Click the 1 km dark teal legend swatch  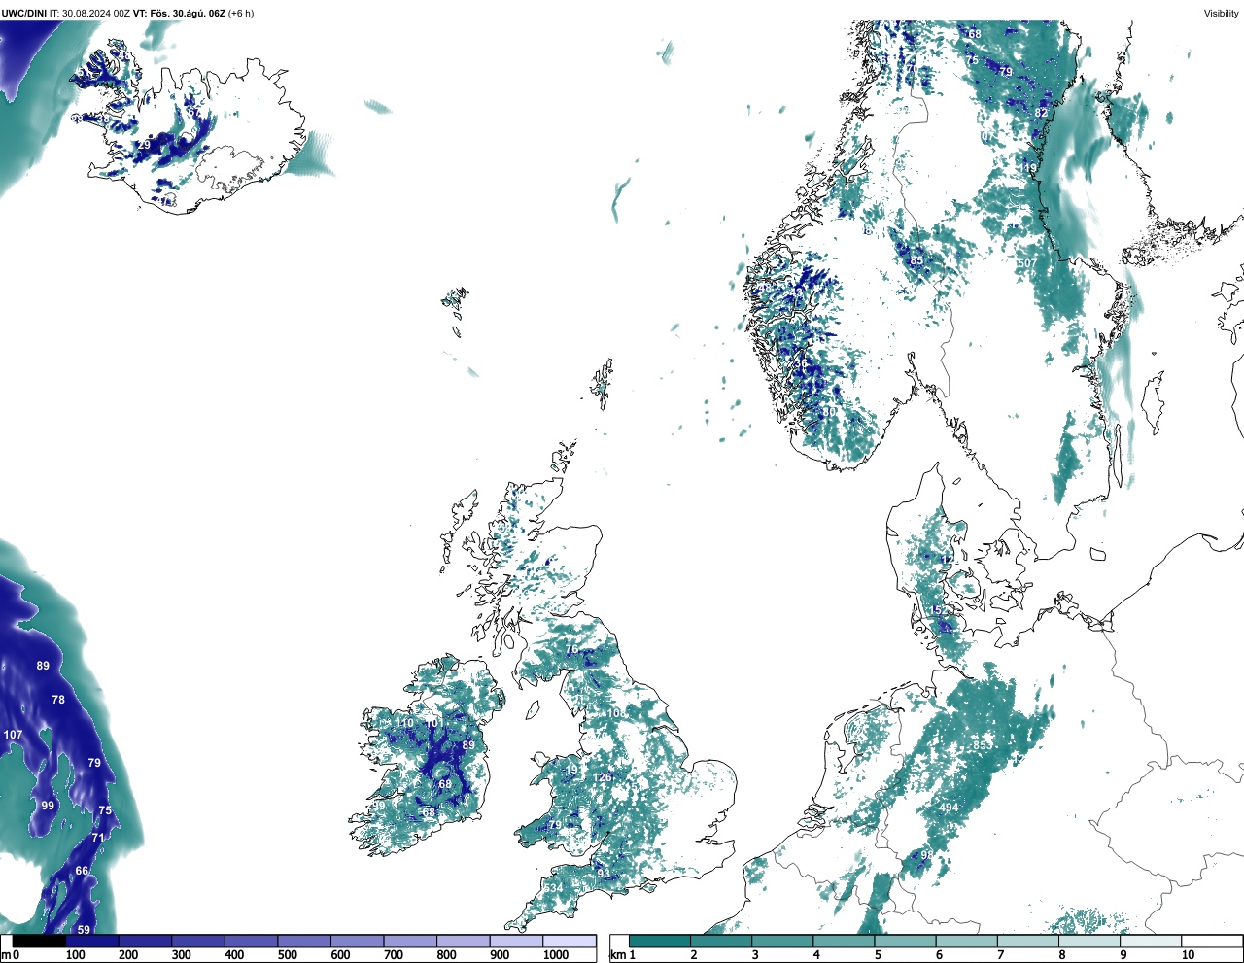(660, 941)
